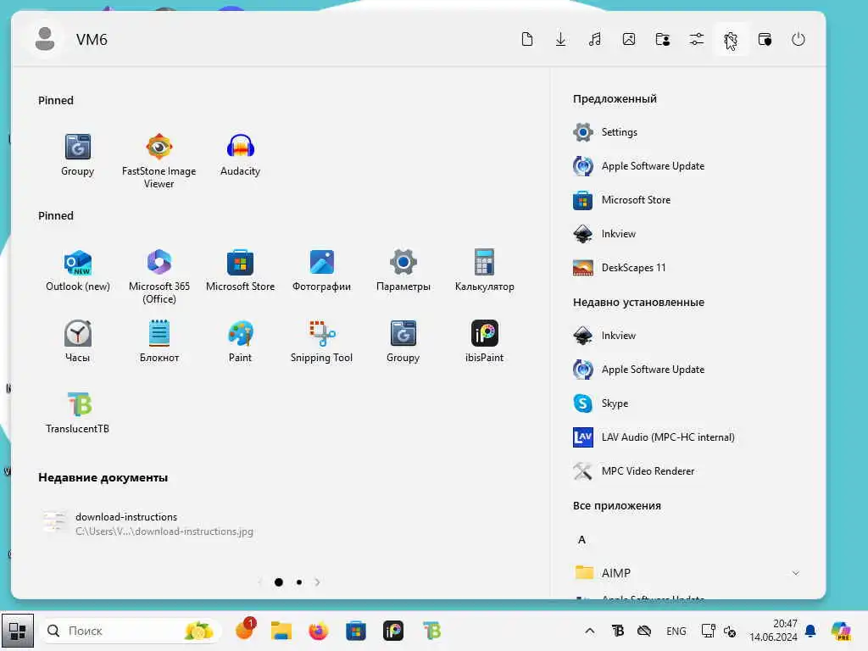Launch Microsoft 365 (Office)

[x=159, y=275]
